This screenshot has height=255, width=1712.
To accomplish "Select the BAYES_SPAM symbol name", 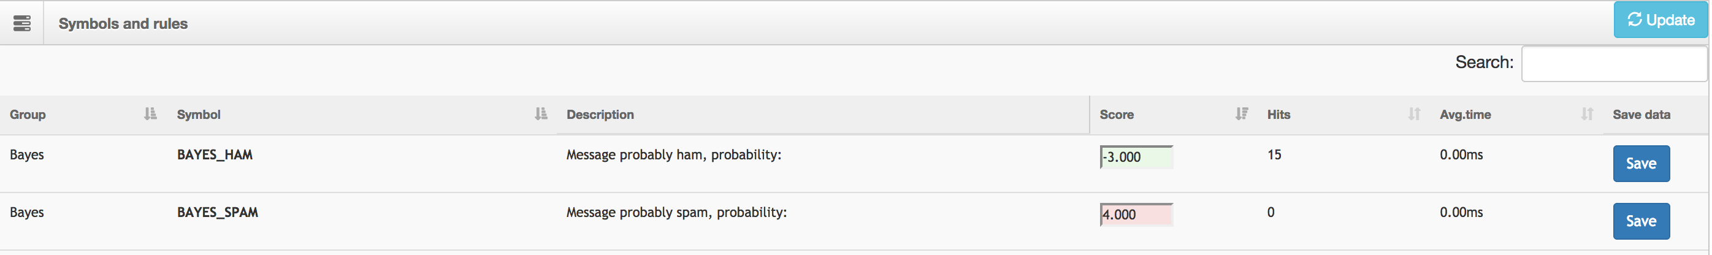I will pos(217,213).
